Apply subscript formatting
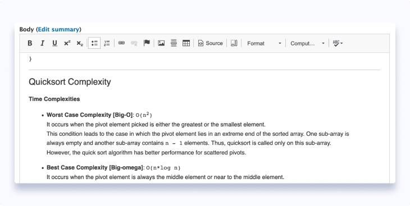410x206 pixels. click(x=80, y=43)
